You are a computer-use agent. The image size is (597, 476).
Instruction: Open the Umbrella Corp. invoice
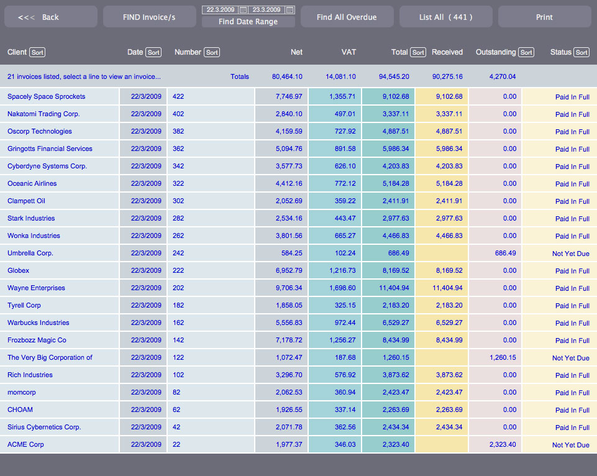(x=298, y=254)
